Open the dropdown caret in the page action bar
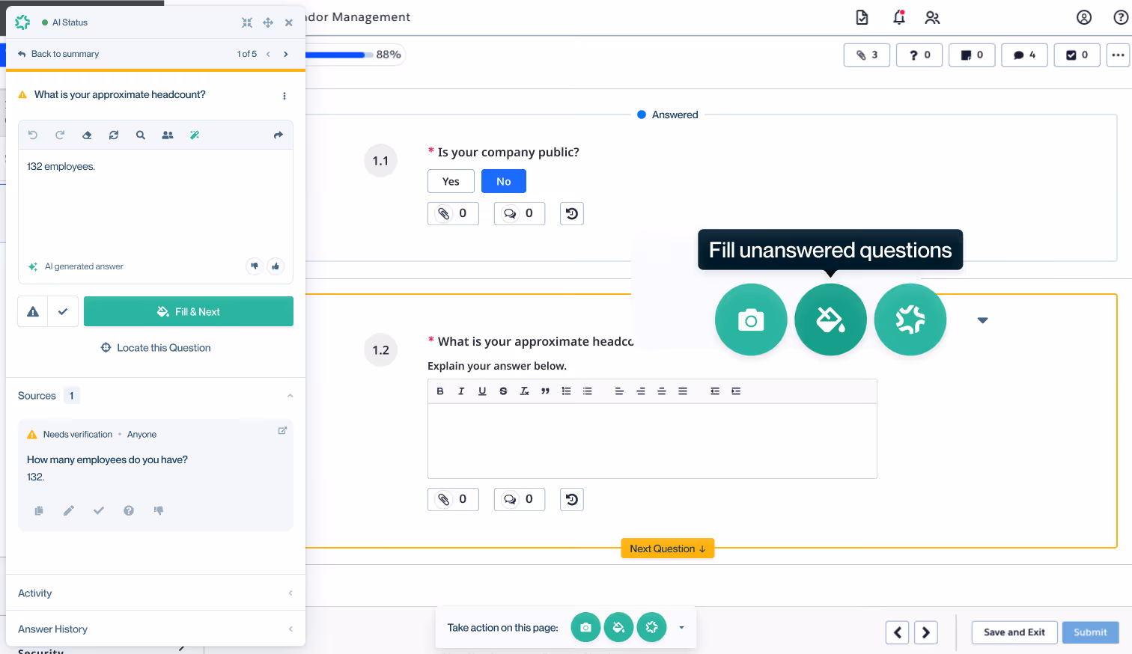Image resolution: width=1132 pixels, height=654 pixels. (681, 628)
